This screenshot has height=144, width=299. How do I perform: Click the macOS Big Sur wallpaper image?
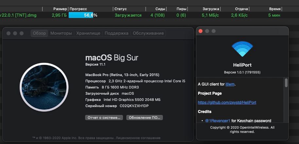44,87
